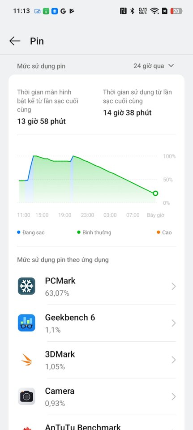The height and width of the screenshot is (430, 193).
Task: Open the PCMark snowflake app icon
Action: 26,286
